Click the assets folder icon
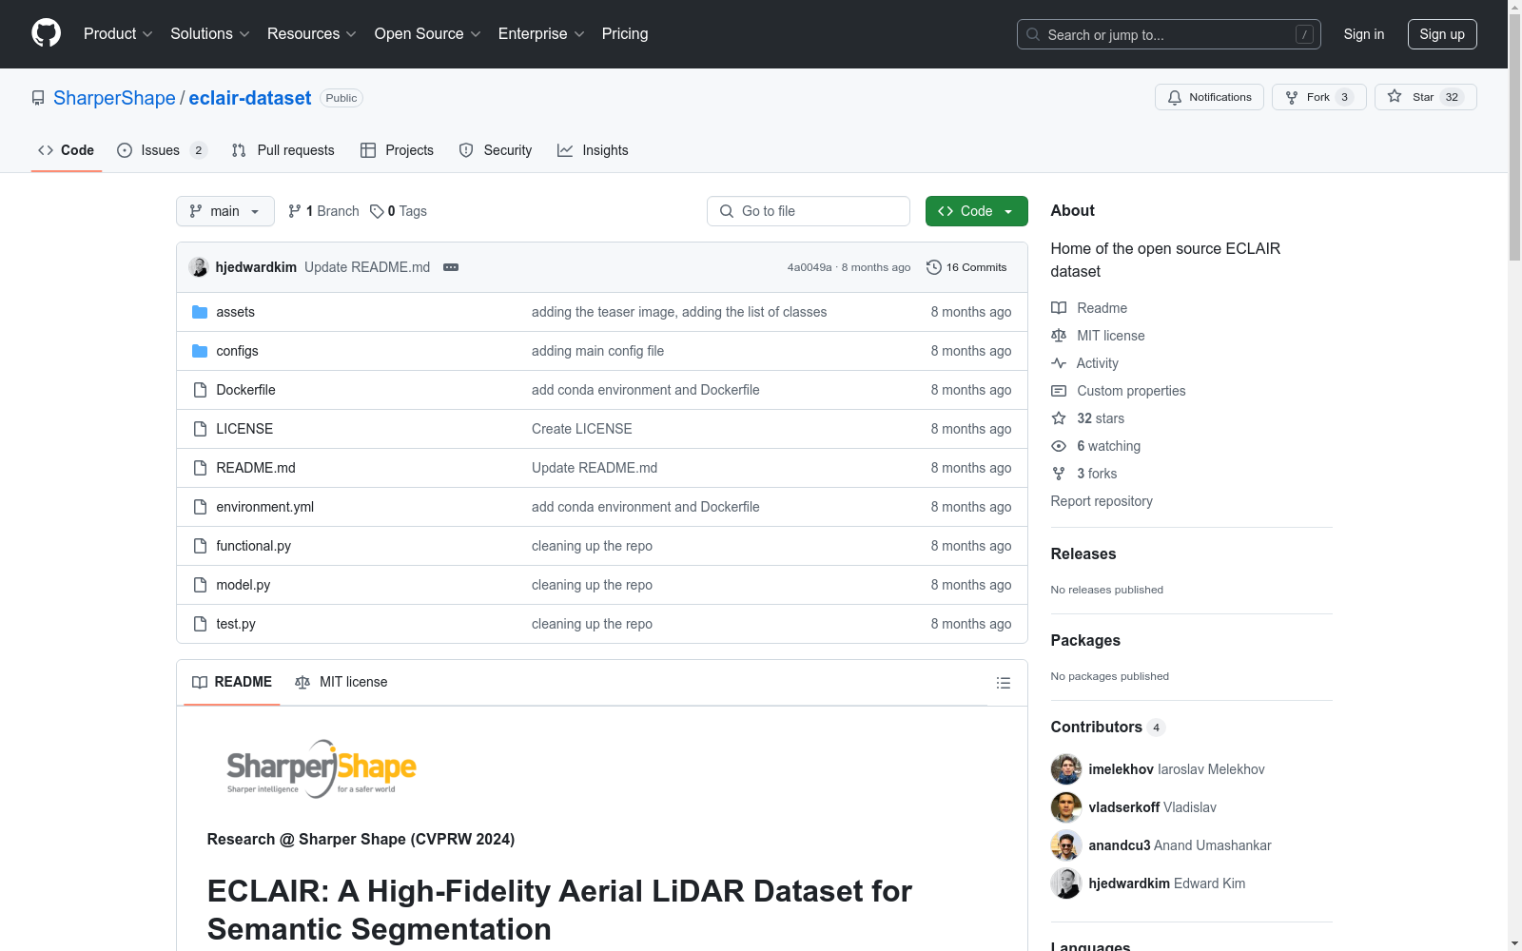The image size is (1522, 951). tap(200, 312)
